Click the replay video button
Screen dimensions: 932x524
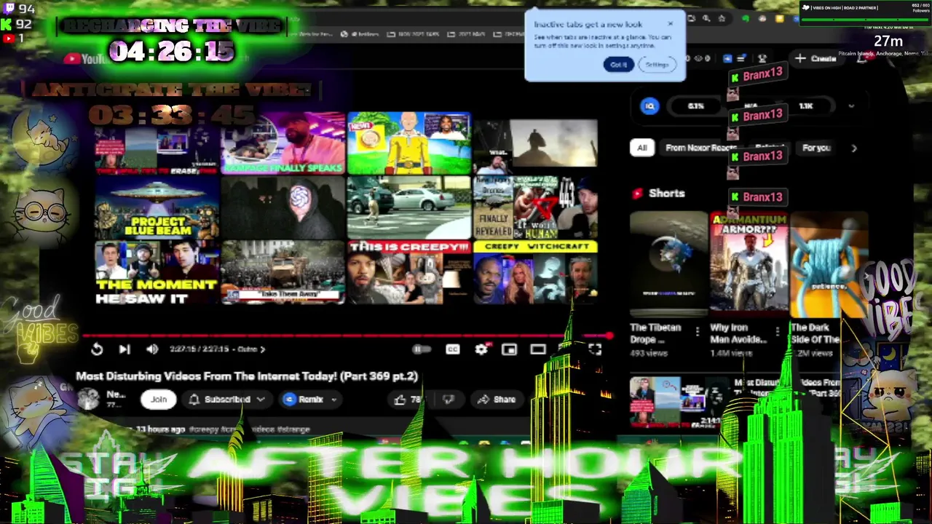[x=97, y=349]
